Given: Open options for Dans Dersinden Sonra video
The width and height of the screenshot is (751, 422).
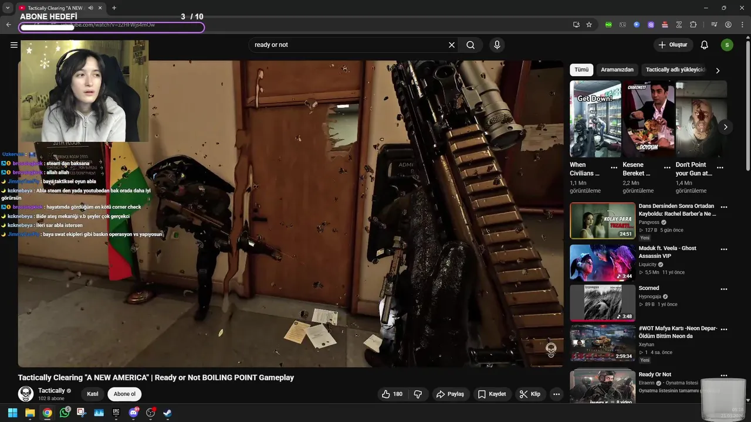Looking at the screenshot, I should (x=724, y=207).
